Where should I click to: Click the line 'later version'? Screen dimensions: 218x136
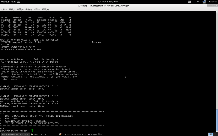click(x=10, y=79)
